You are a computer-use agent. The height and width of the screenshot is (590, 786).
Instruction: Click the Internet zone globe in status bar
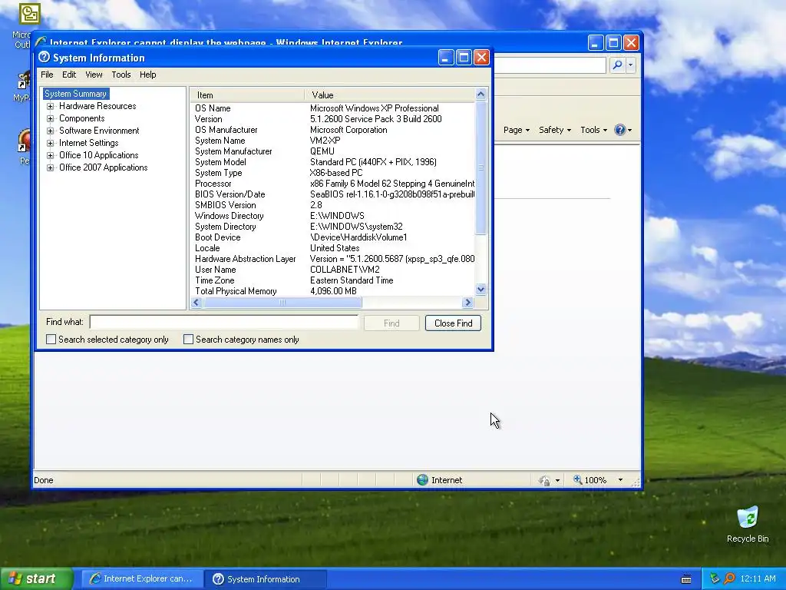[422, 480]
